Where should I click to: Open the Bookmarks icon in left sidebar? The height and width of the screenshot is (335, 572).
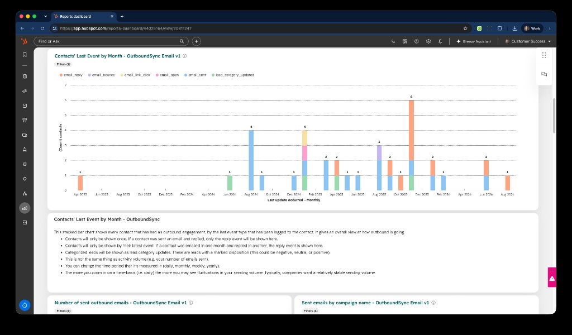(25, 55)
